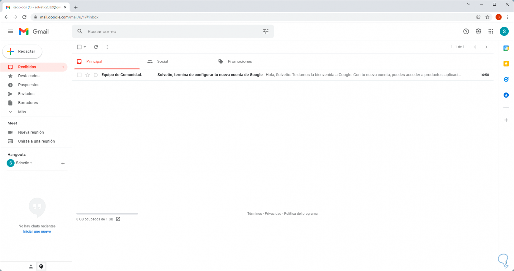Open Google Contacts side panel
The image size is (514, 271).
506,95
